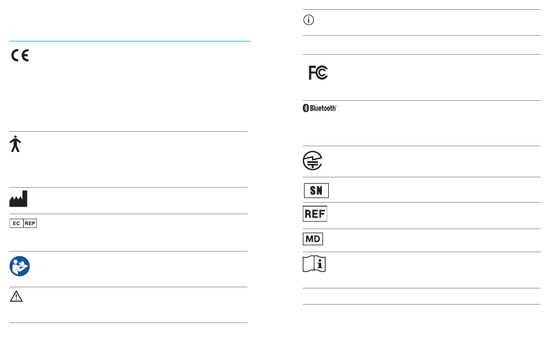Image resolution: width=548 pixels, height=361 pixels.
Task: Click the Bluetooth rune emblem
Action: (306, 108)
